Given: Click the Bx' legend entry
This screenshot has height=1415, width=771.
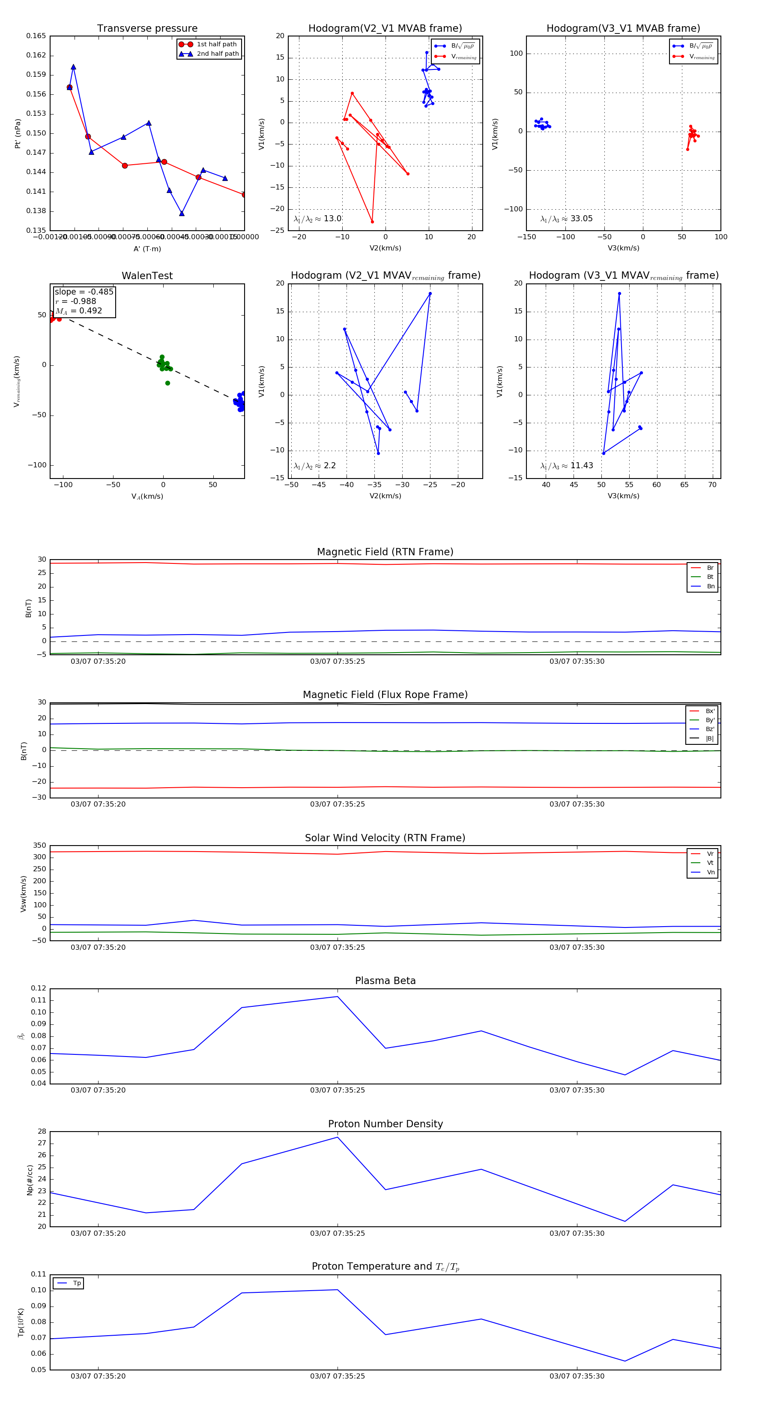Looking at the screenshot, I should 702,711.
